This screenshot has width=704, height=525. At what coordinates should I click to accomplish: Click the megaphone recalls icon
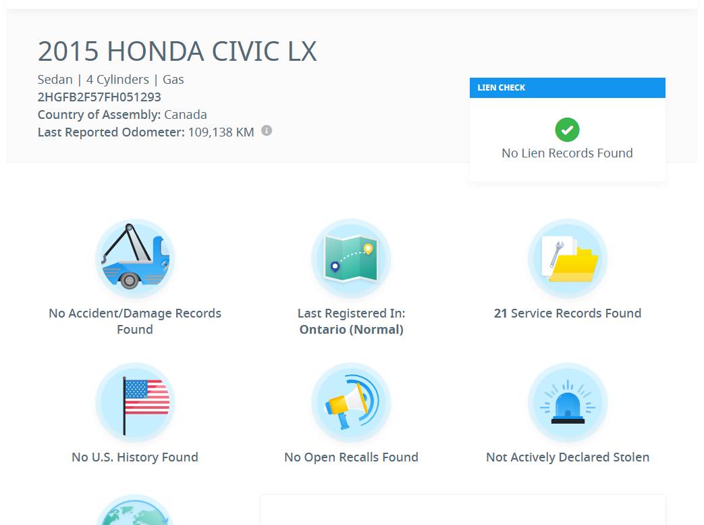pyautogui.click(x=351, y=402)
